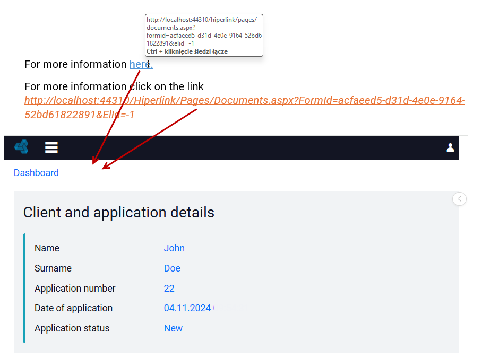Open the hamburger menu
The image size is (482, 358).
coord(51,147)
